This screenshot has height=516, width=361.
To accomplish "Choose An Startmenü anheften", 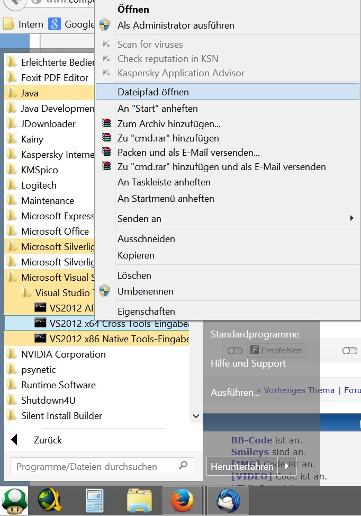I will [228, 199].
